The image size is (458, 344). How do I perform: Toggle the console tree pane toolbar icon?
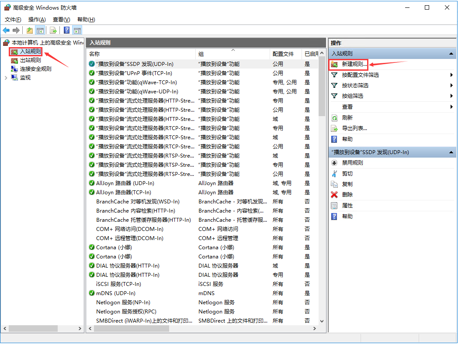tap(40, 30)
